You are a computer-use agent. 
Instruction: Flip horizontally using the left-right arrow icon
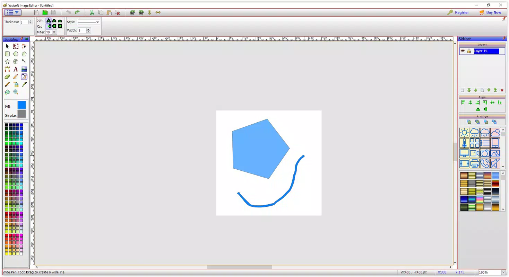coord(158,12)
